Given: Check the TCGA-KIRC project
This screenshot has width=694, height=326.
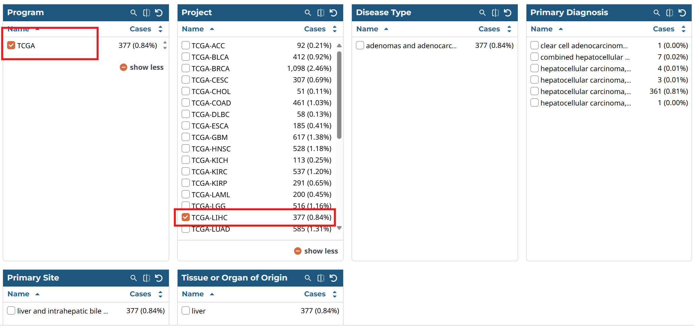Looking at the screenshot, I should click(x=185, y=171).
